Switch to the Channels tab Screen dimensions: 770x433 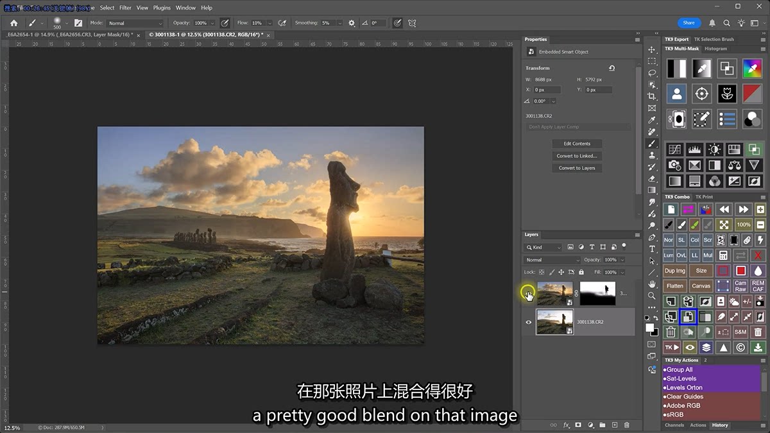pos(674,425)
